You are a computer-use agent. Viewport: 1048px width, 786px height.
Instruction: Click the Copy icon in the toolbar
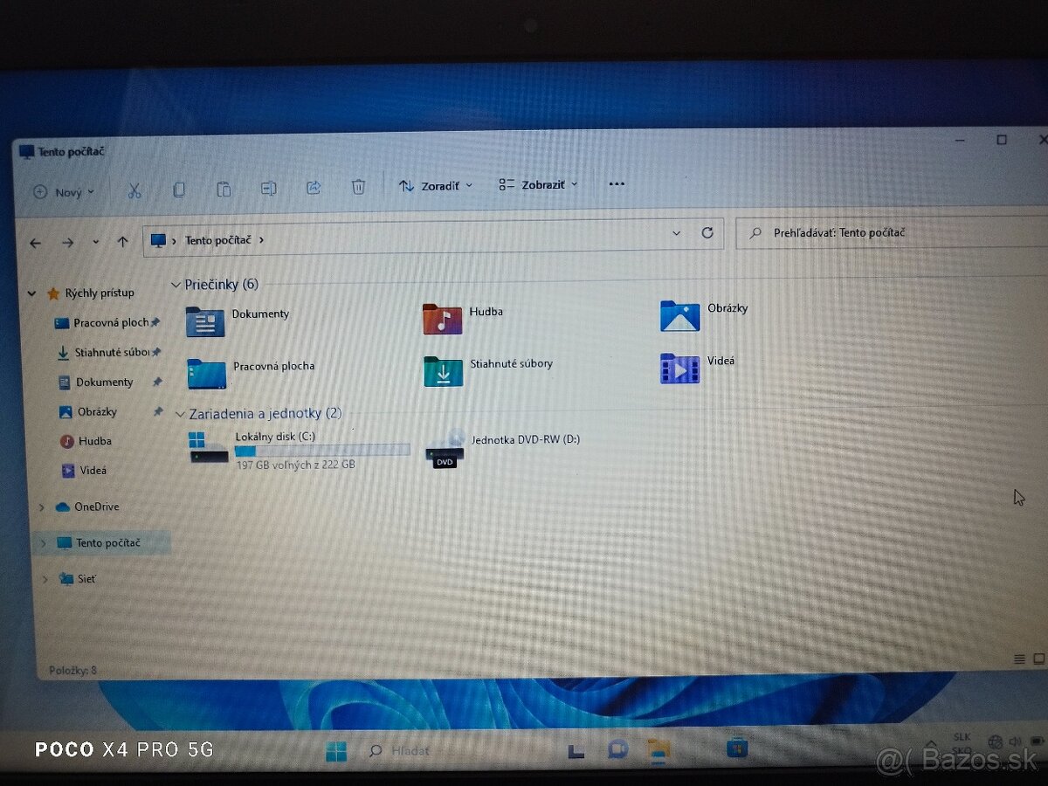click(x=179, y=189)
